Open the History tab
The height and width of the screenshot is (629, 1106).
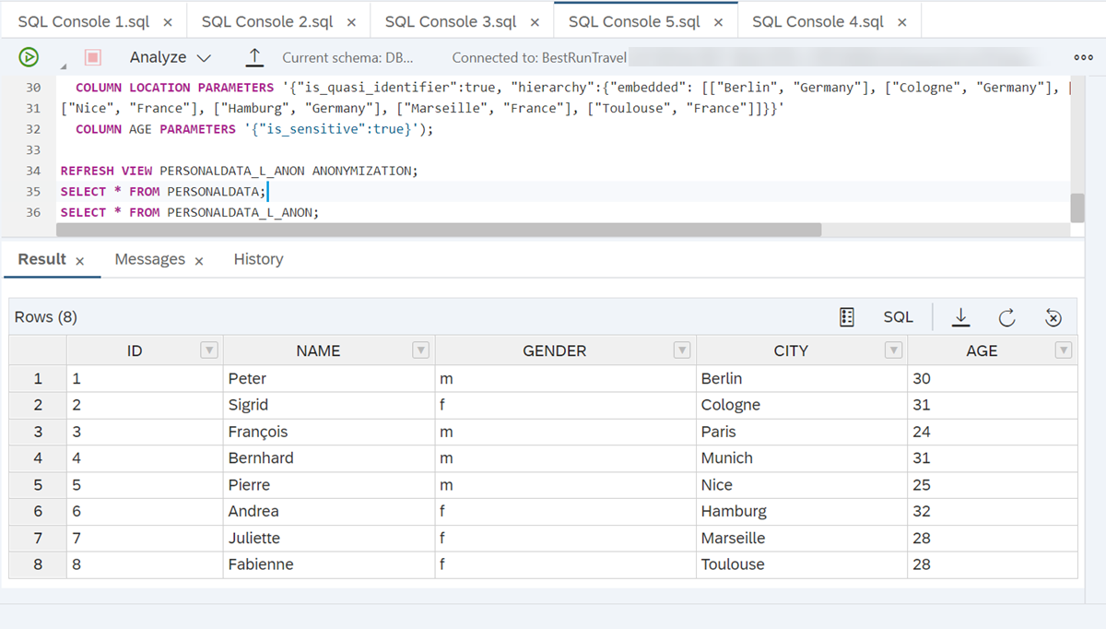(258, 259)
